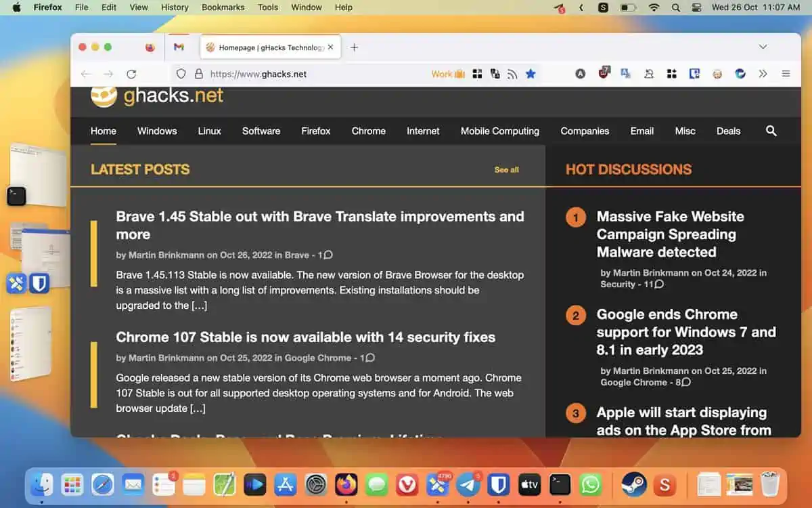
Task: Open the list all tabs dropdown
Action: (763, 47)
